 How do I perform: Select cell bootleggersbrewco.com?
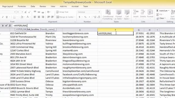(80, 33)
